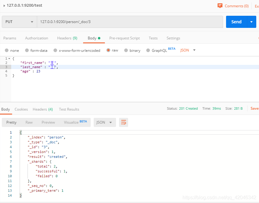Switch response view to Raw
The image size is (259, 203).
29,122
